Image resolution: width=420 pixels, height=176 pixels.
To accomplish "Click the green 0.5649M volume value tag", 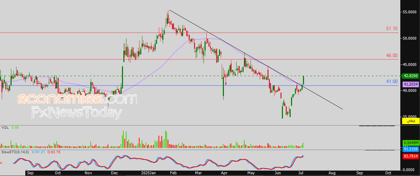I will click(x=411, y=142).
